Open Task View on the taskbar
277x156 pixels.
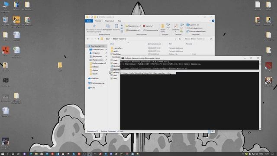[x=18, y=154]
